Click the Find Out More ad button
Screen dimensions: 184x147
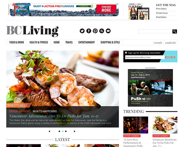click(x=106, y=9)
